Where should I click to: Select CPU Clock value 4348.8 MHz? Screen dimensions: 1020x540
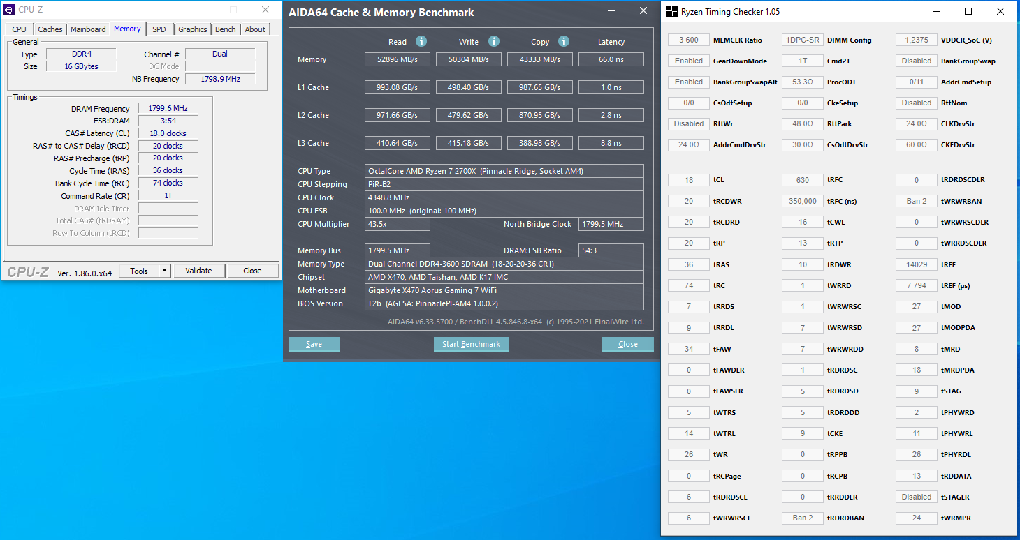pos(504,197)
